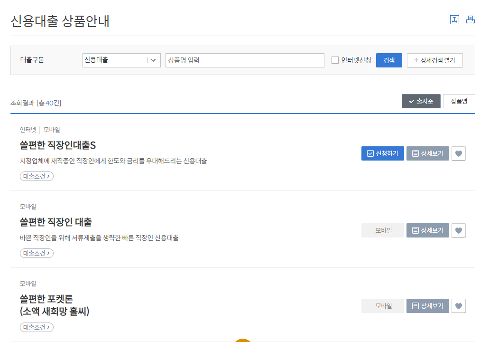Expand 상세검색 열기 panel
The height and width of the screenshot is (342, 480).
click(x=434, y=60)
